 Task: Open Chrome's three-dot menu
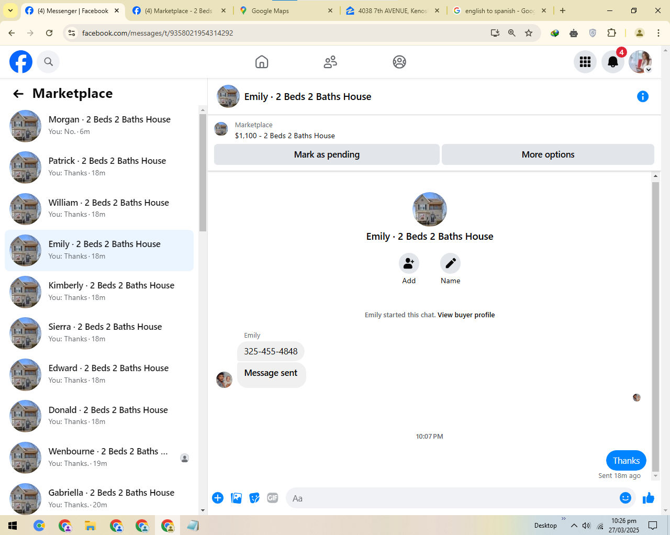pyautogui.click(x=658, y=33)
